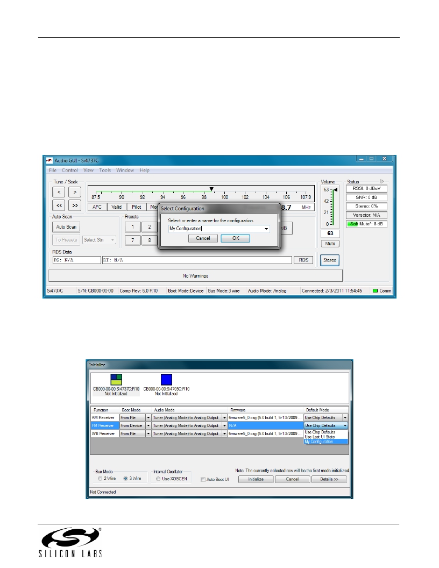Open FM Receiver Boot Mode dropdown
The image size is (439, 568).
point(148,425)
